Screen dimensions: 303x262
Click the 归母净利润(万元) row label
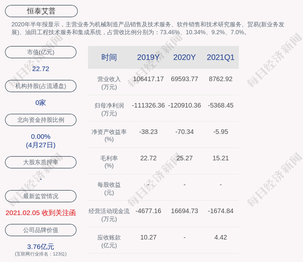[x=109, y=109]
